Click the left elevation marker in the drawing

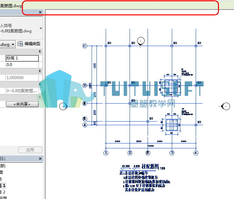point(63,106)
